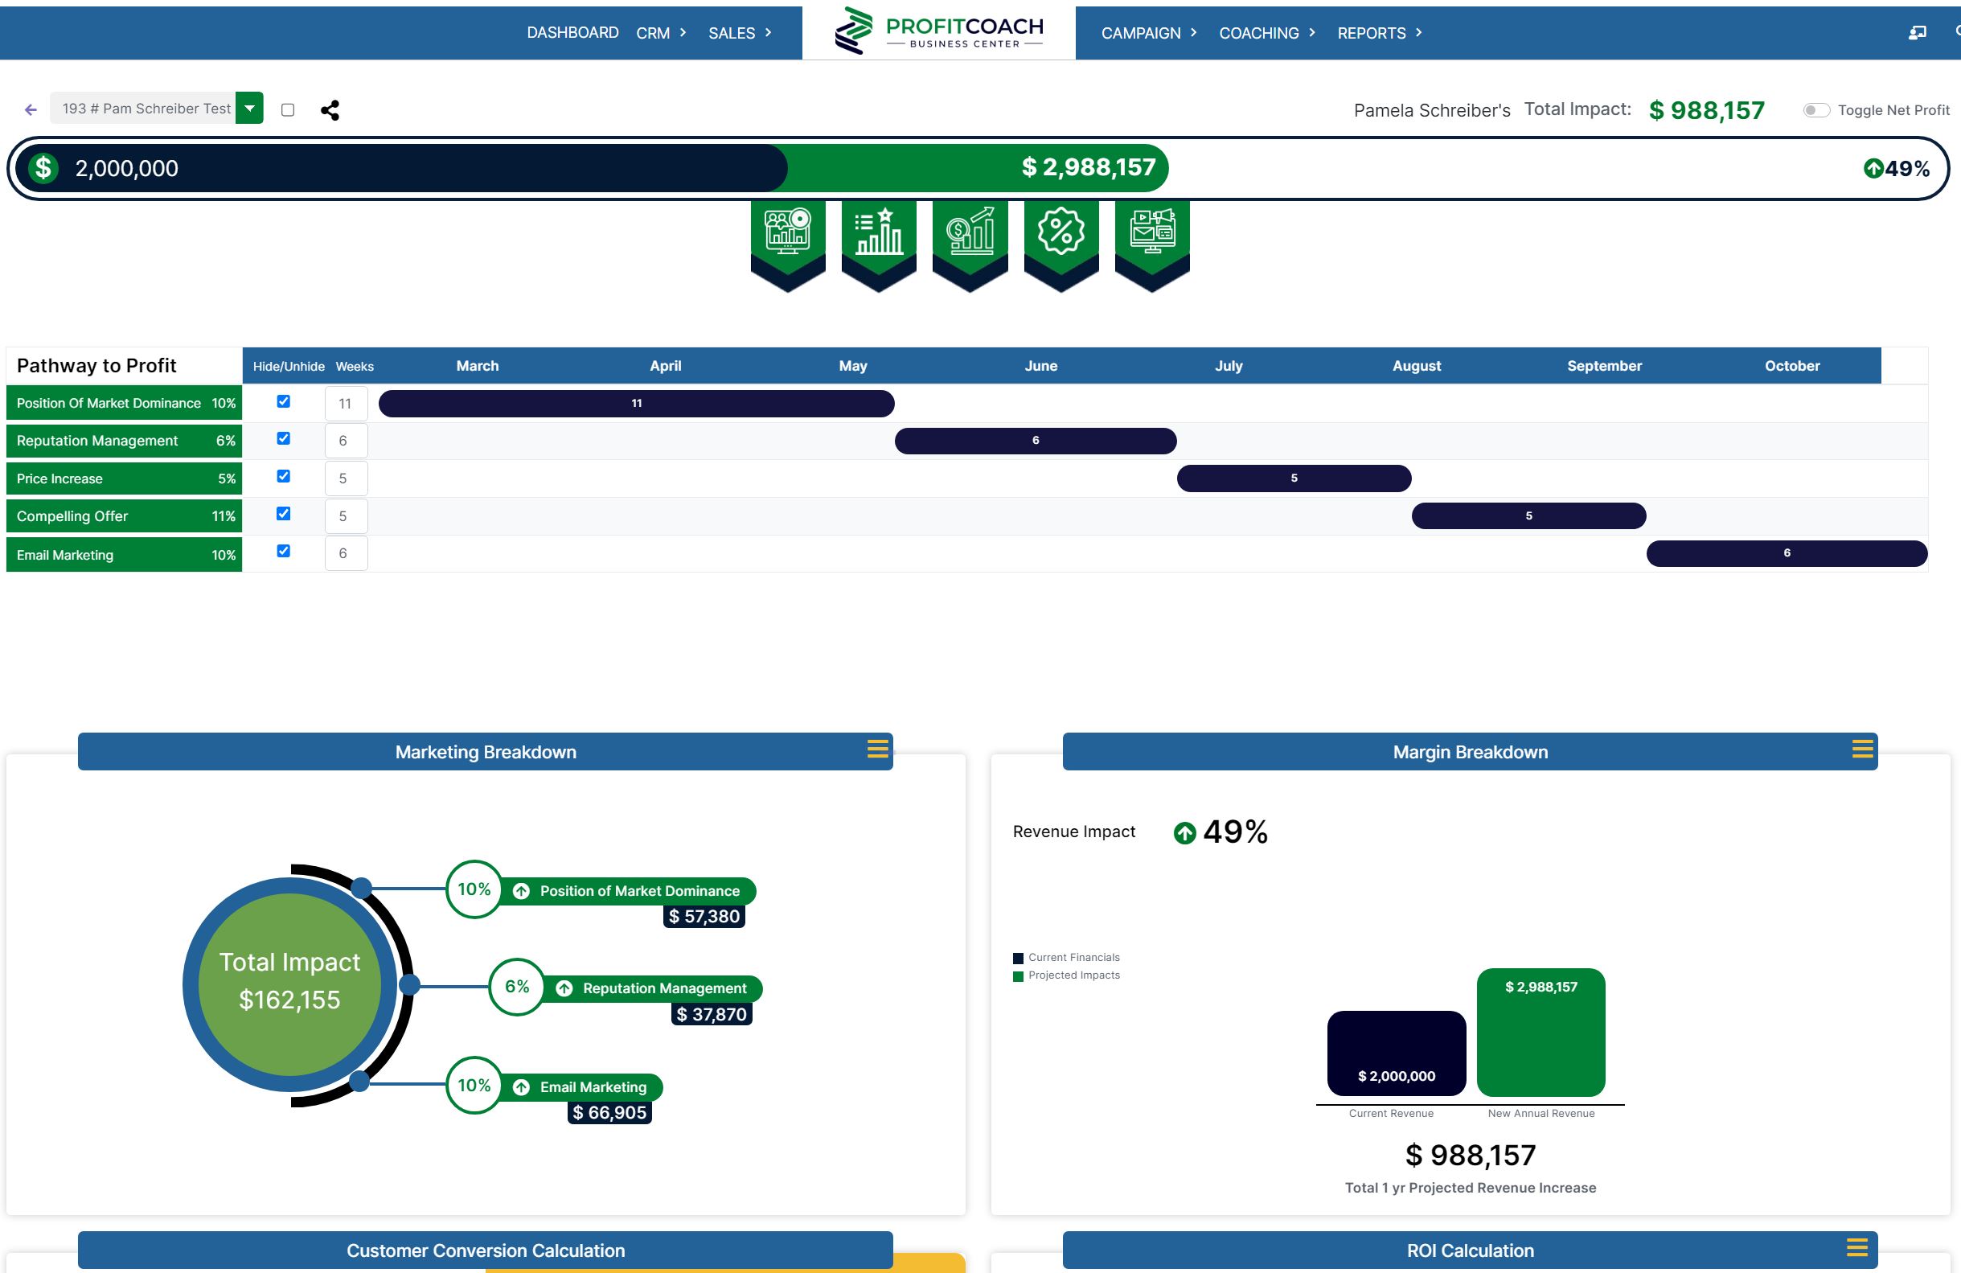Screen dimensions: 1961x1273
Task: Edit weeks field for Compelling Offer
Action: coord(346,516)
